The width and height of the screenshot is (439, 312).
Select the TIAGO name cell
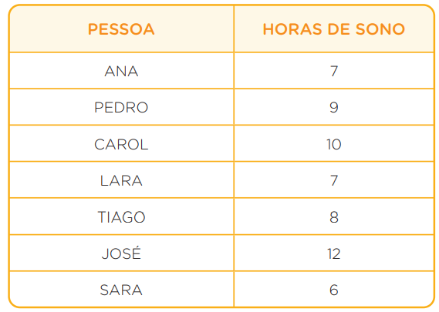click(x=121, y=217)
